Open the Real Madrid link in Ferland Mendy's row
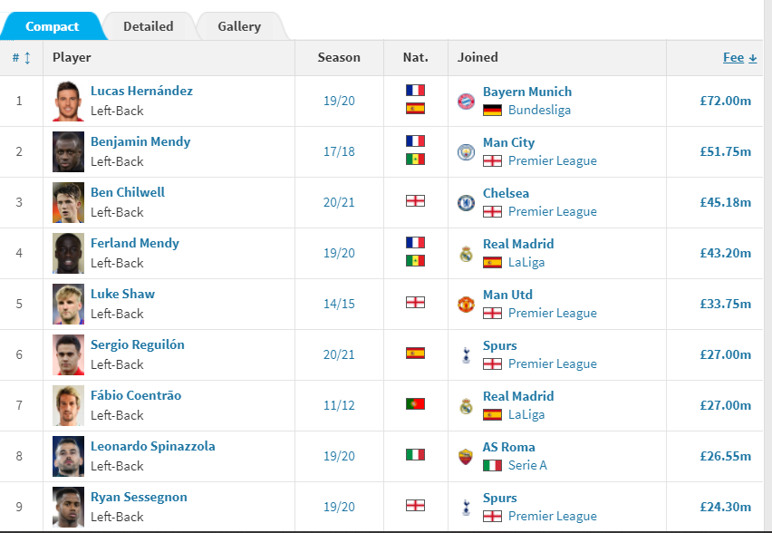 pos(518,244)
